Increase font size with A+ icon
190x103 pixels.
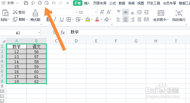point(102,12)
